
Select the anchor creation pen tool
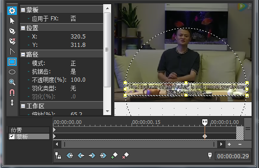point(12,31)
